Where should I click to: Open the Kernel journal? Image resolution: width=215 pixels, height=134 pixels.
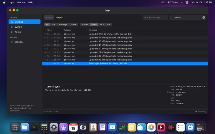(24, 32)
